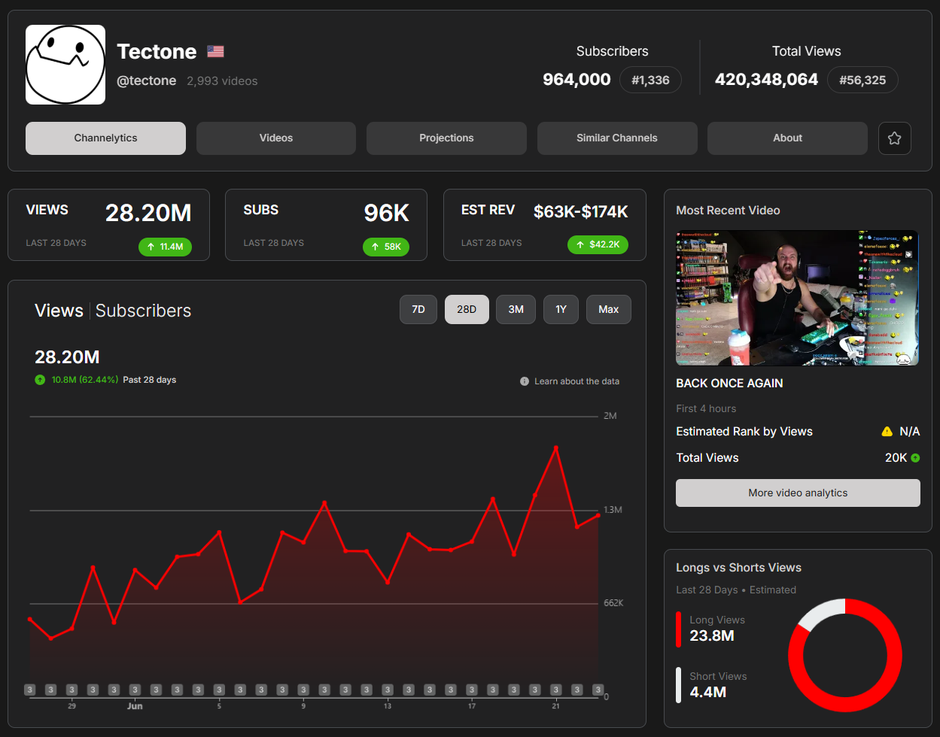Click the Most Recent Video heading
Image resolution: width=940 pixels, height=737 pixels.
(x=728, y=211)
